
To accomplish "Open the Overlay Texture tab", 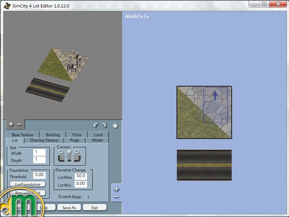I will (44, 140).
